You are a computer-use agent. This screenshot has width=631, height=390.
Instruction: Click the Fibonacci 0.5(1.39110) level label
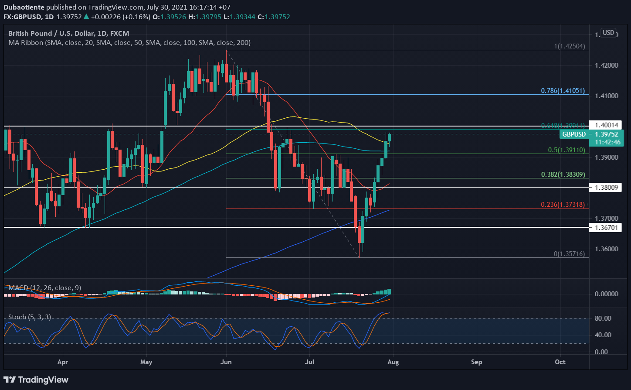coord(566,150)
